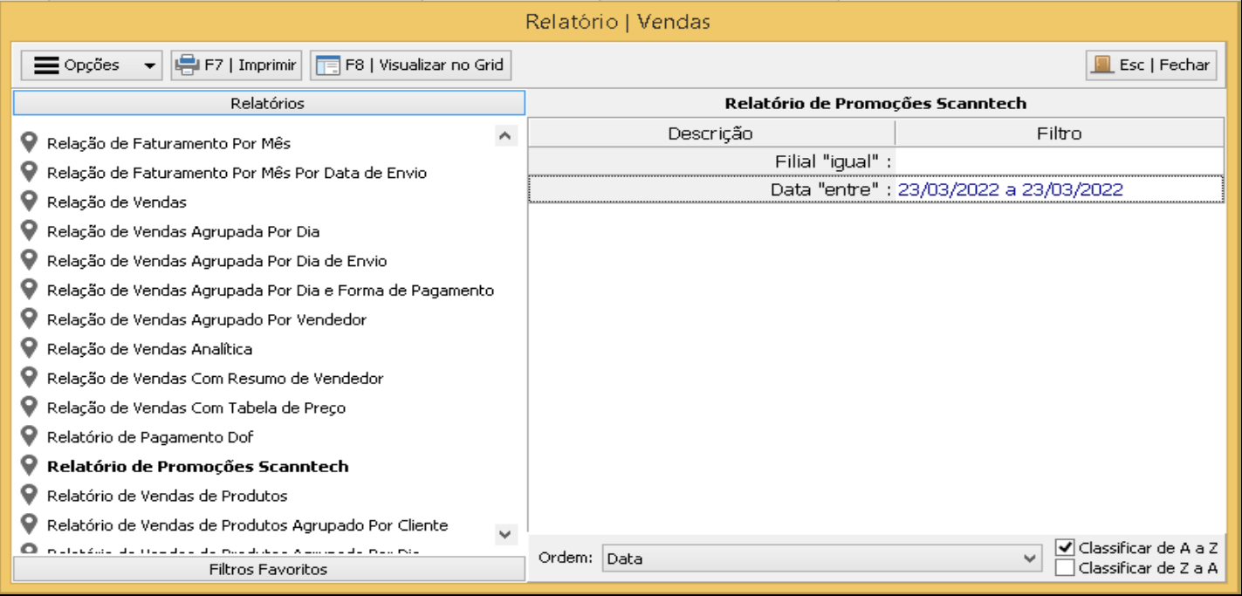Click the empty Filial filter field
This screenshot has height=596, width=1242.
[1059, 161]
